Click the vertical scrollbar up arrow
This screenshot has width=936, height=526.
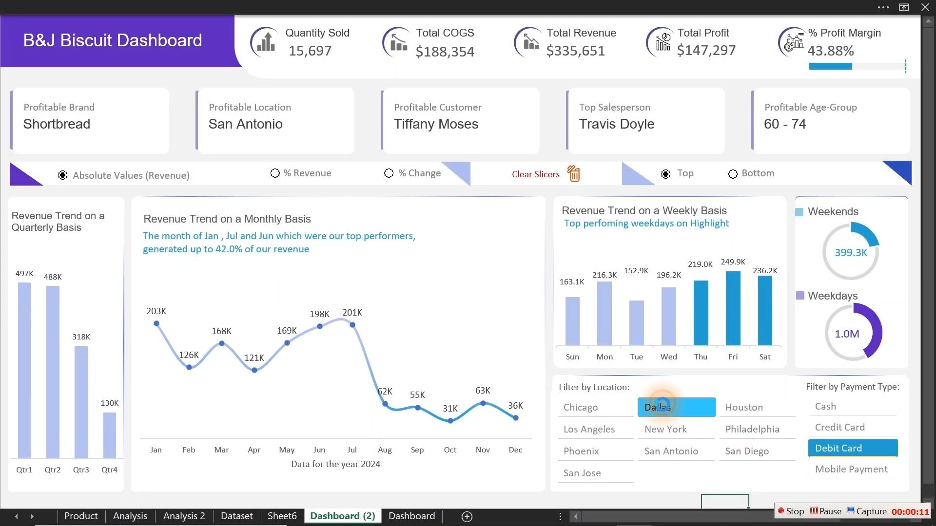coord(928,21)
